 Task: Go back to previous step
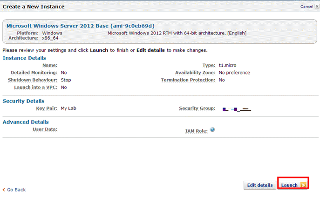(14, 190)
